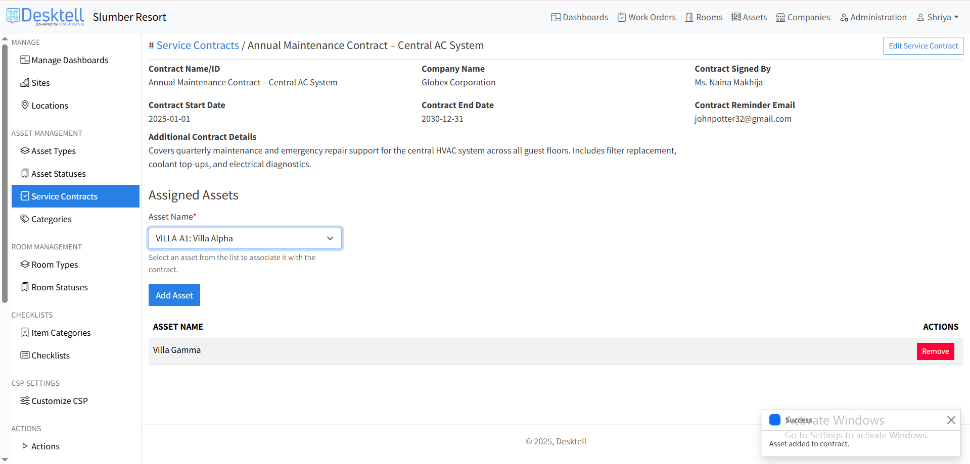Open the Companies navigation item
Screen dimensions: 970x464
803,17
